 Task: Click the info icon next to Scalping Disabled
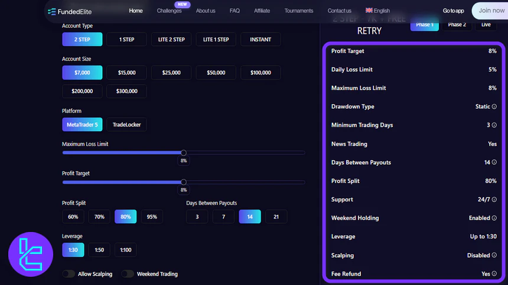tap(494, 256)
